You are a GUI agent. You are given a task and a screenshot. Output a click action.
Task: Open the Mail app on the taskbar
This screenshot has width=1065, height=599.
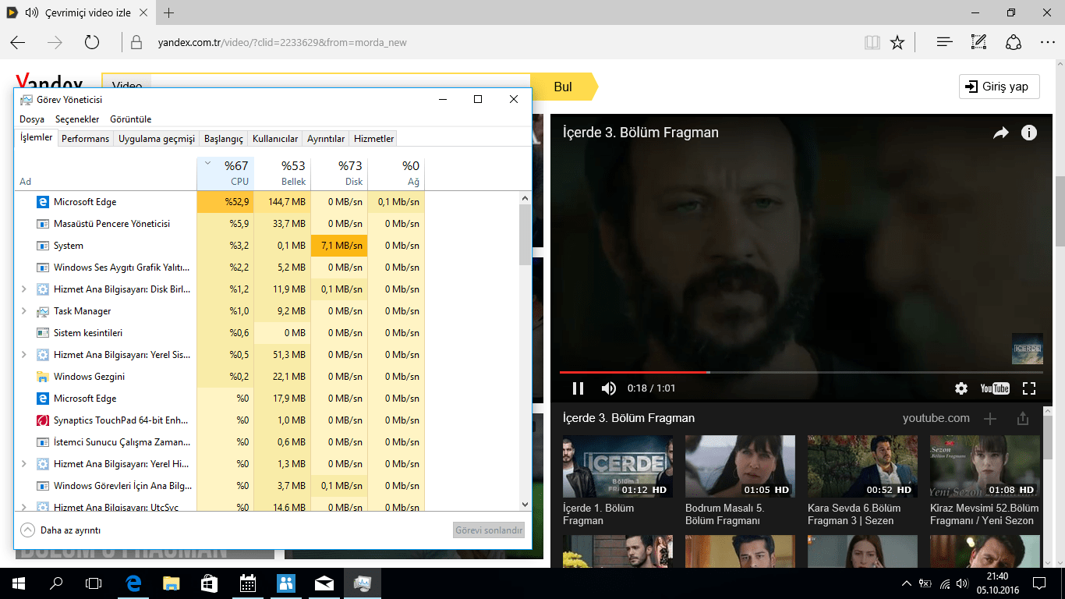(x=324, y=583)
